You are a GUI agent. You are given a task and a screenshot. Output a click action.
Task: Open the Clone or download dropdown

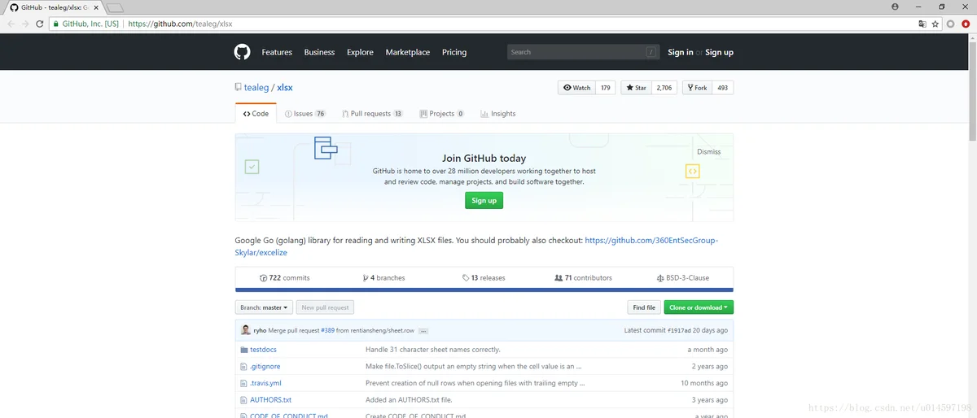[699, 307]
